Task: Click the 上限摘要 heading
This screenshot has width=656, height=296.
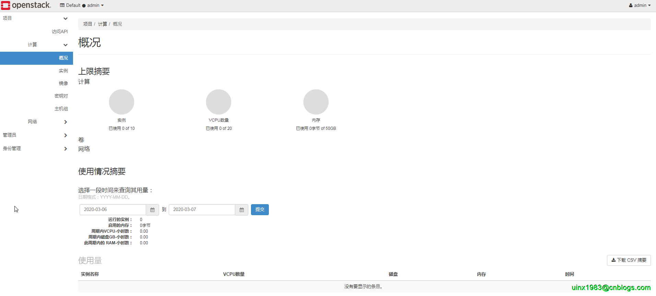Action: click(x=94, y=71)
